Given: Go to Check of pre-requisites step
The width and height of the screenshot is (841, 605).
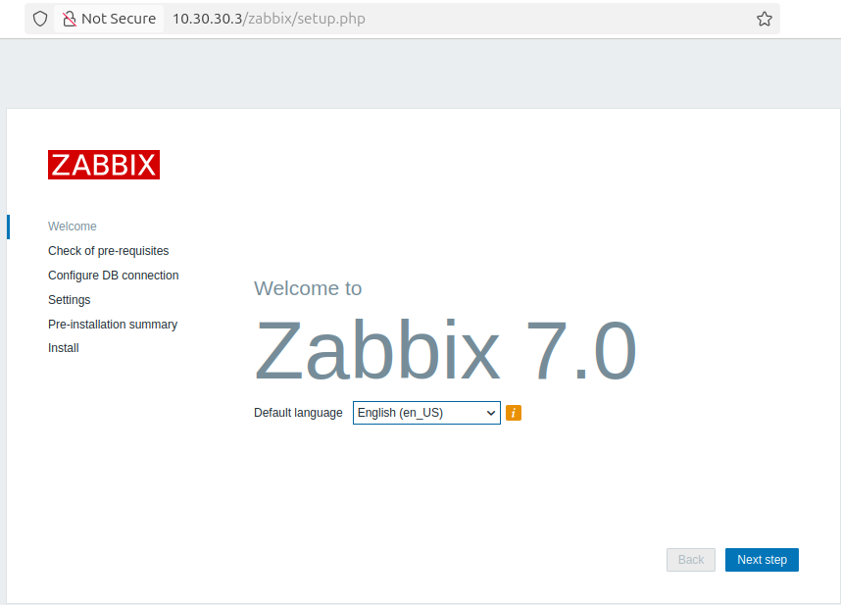Looking at the screenshot, I should 108,251.
